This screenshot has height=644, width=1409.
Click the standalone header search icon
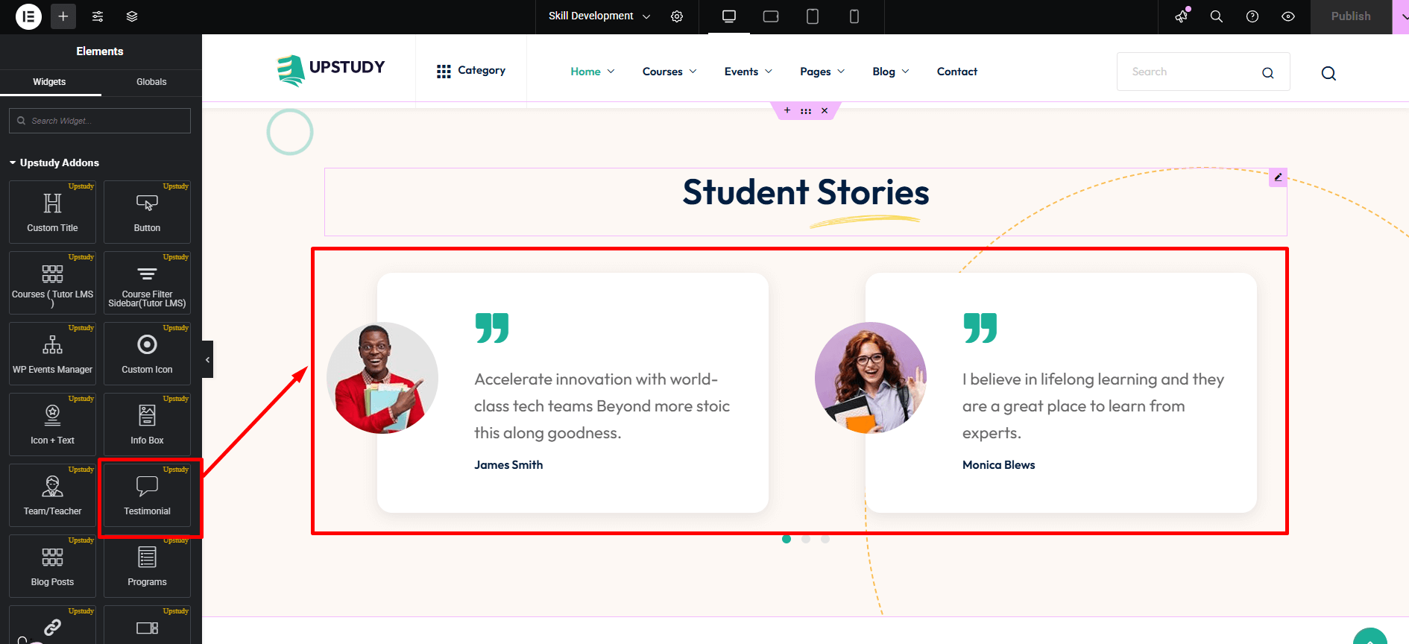1328,73
